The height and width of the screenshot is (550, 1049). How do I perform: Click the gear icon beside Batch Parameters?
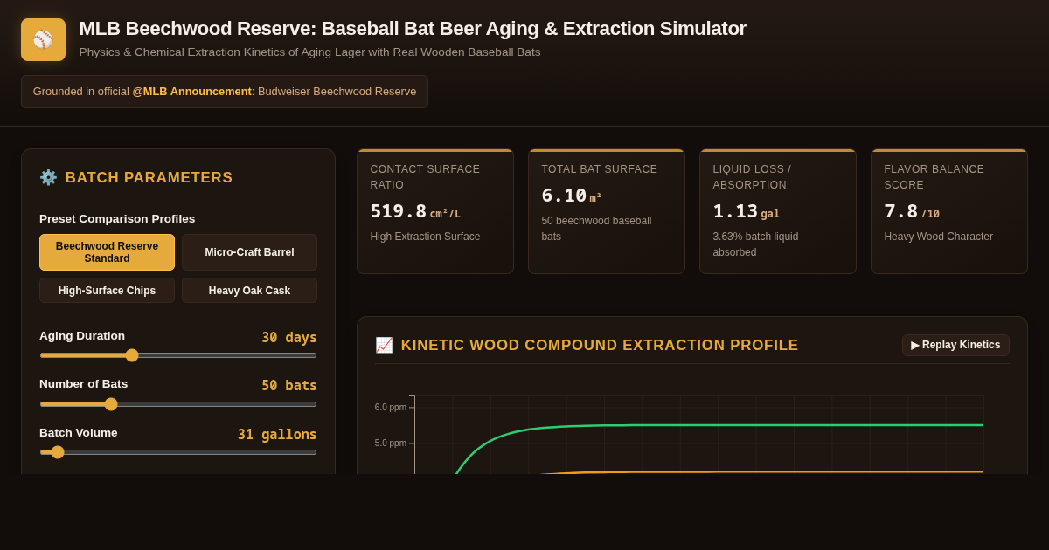coord(48,177)
